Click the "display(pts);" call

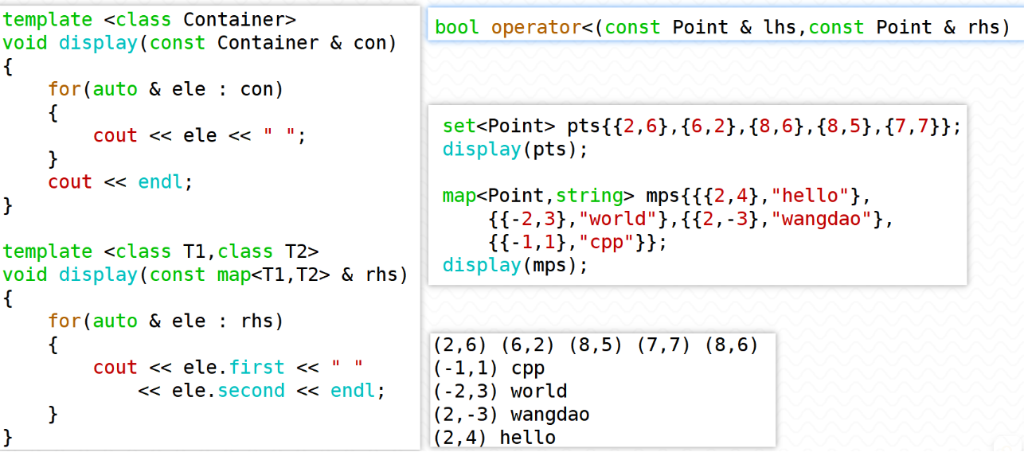click(515, 150)
